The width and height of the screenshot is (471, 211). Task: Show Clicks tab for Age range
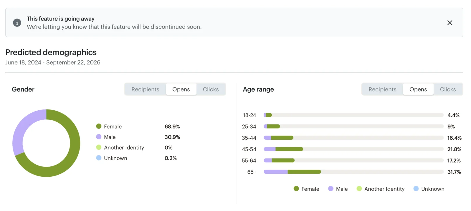click(x=448, y=89)
